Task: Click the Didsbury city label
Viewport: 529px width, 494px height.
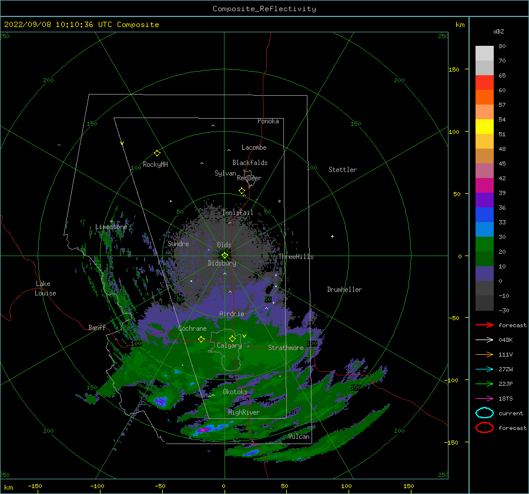Action: tap(222, 263)
